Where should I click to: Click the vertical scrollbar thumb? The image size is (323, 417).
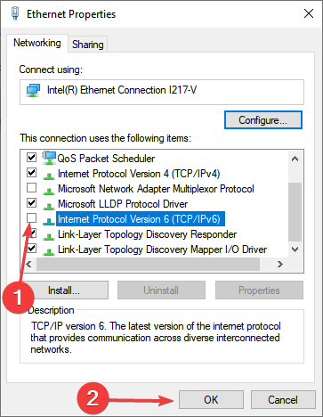(x=295, y=212)
